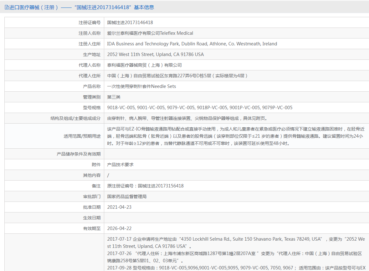
Task: Click the 型号规格 label
Action: click(x=92, y=108)
